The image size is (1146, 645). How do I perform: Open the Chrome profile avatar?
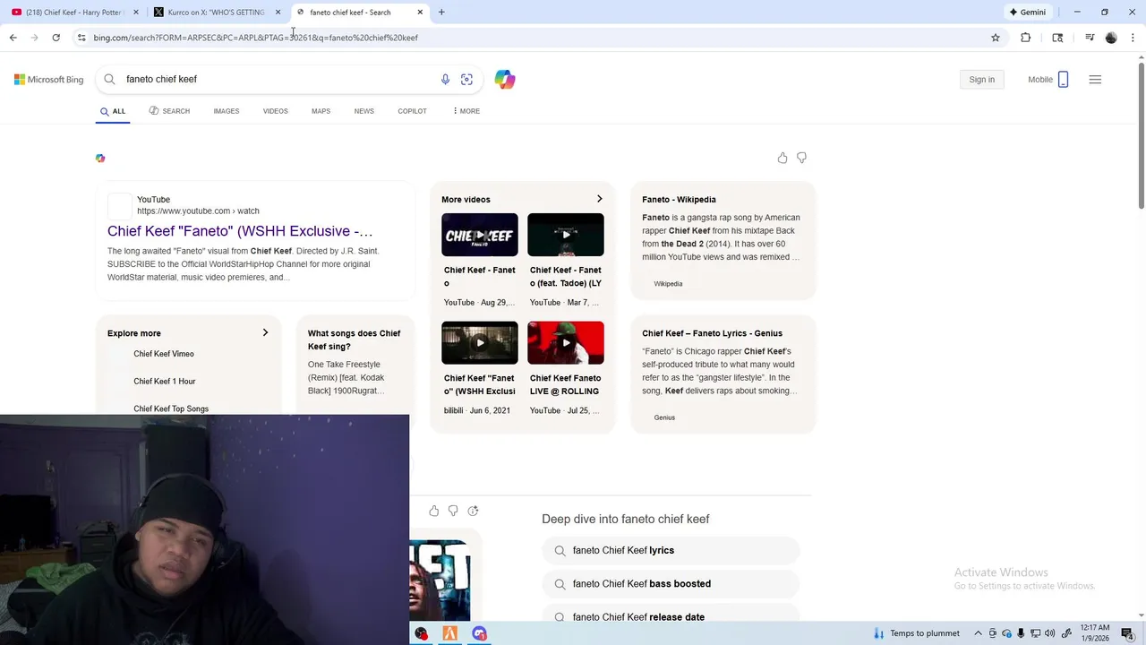coord(1111,38)
